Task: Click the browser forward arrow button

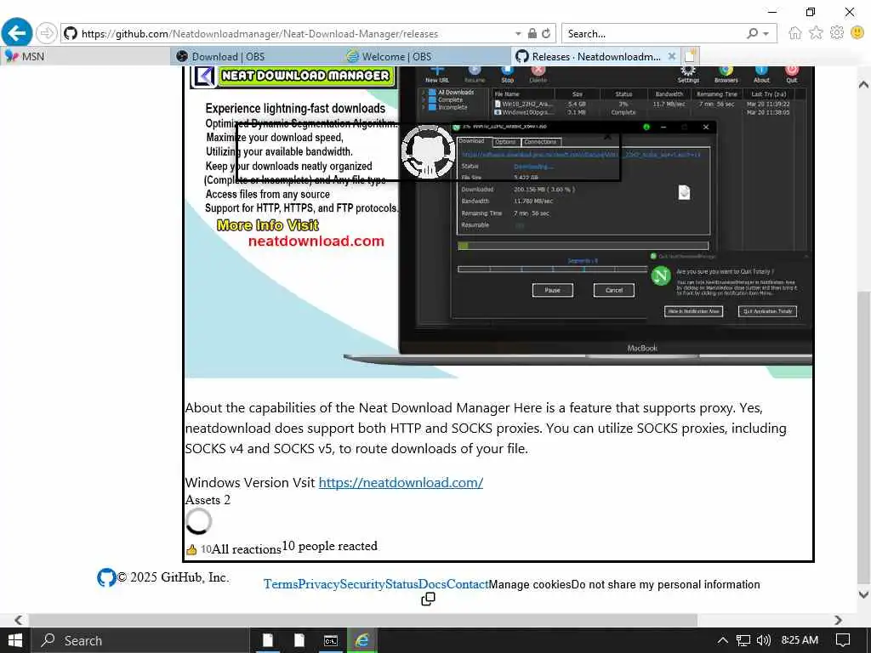Action: (x=47, y=33)
